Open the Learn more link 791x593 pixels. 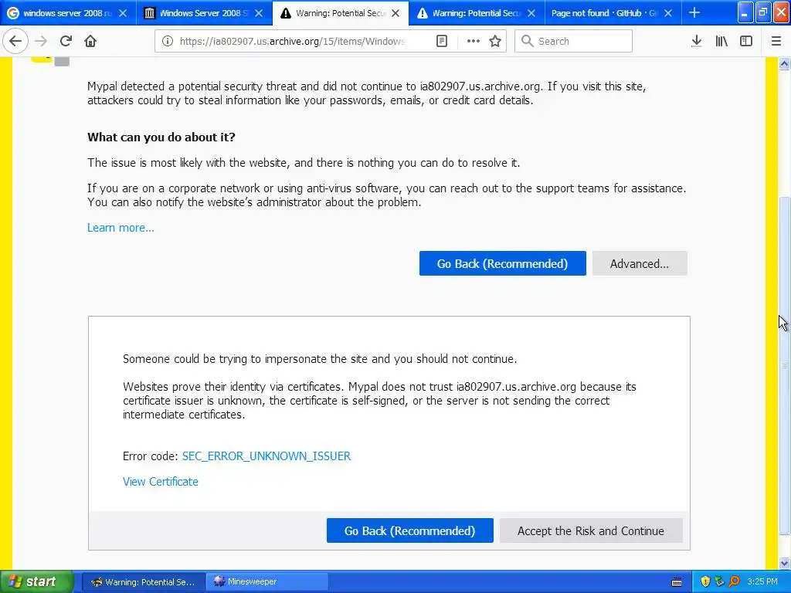coord(121,228)
